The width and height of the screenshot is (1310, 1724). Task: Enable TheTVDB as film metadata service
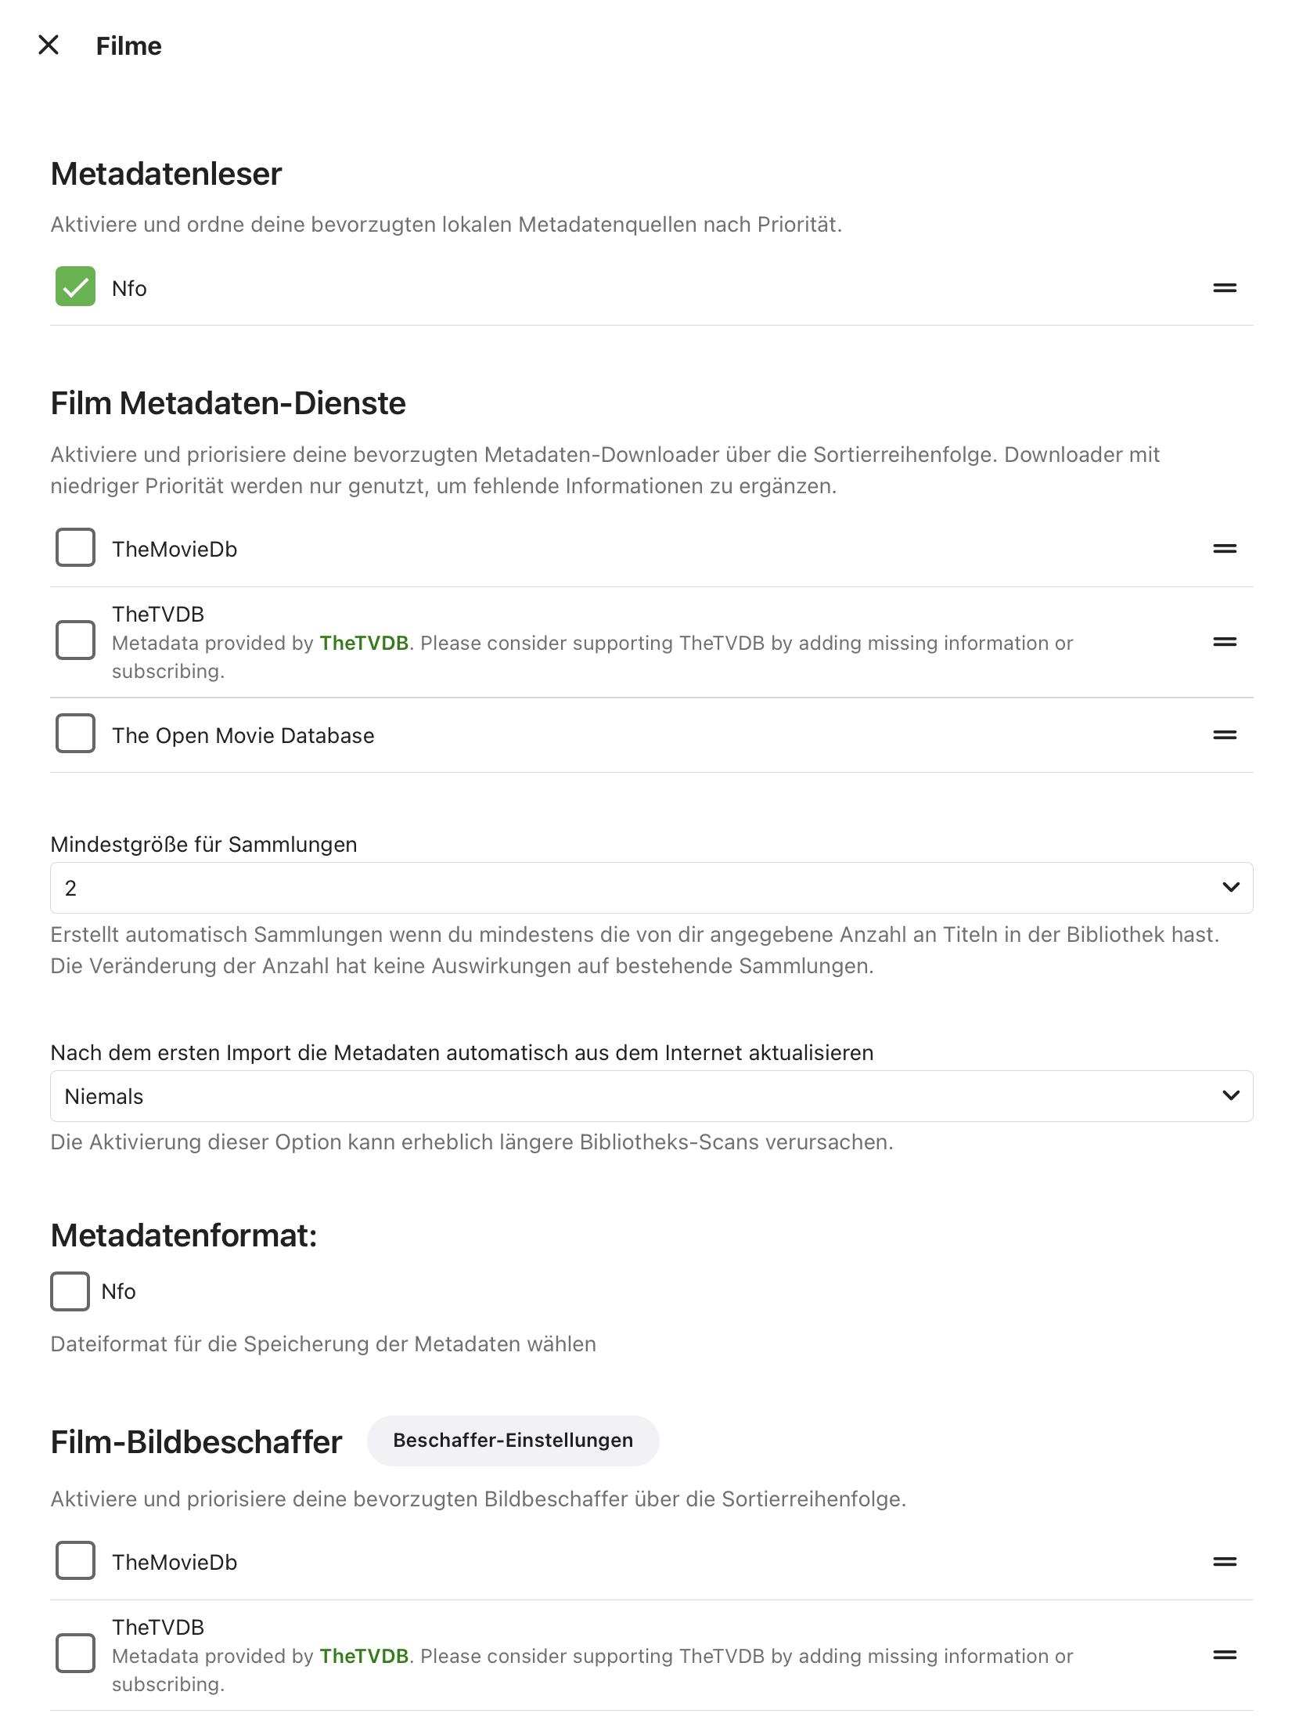coord(75,640)
